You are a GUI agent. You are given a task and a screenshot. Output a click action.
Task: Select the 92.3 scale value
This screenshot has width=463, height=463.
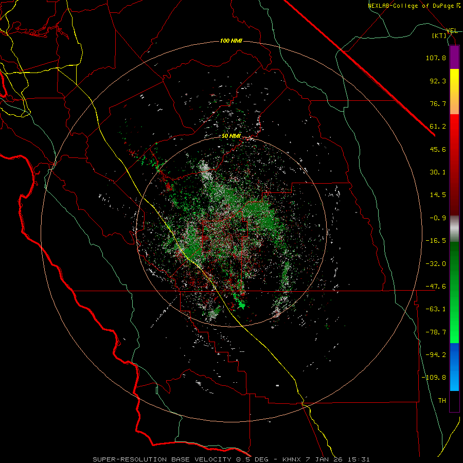(x=438, y=81)
